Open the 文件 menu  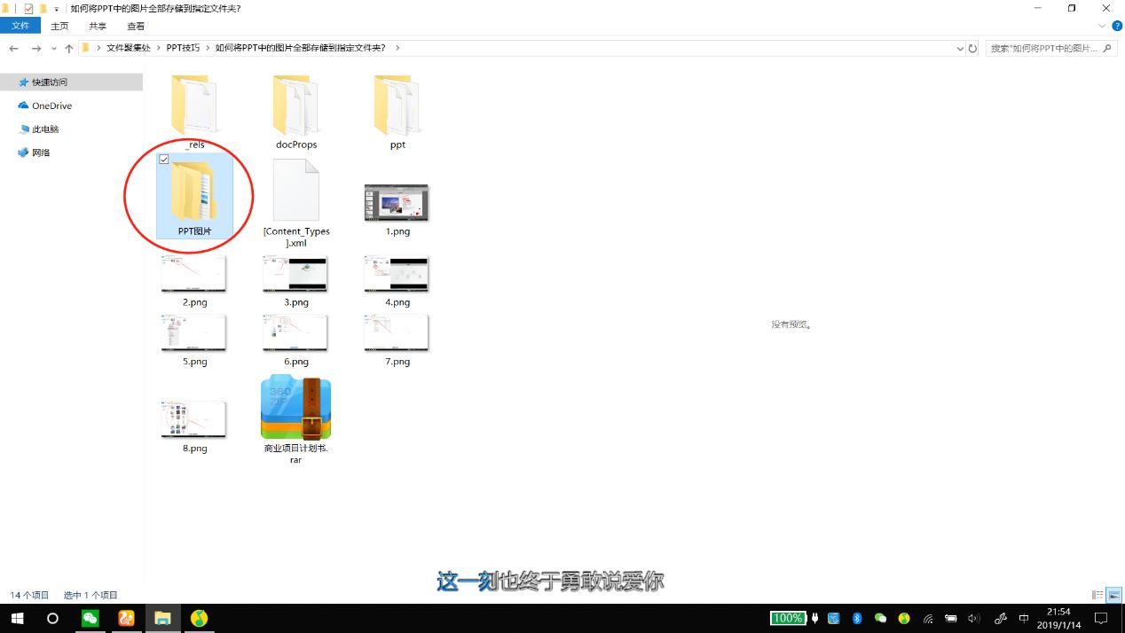20,26
